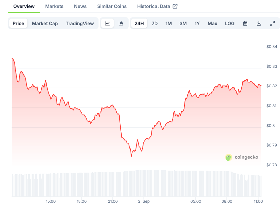Click the 11:00 time axis label
This screenshot has height=207, width=280.
point(259,201)
